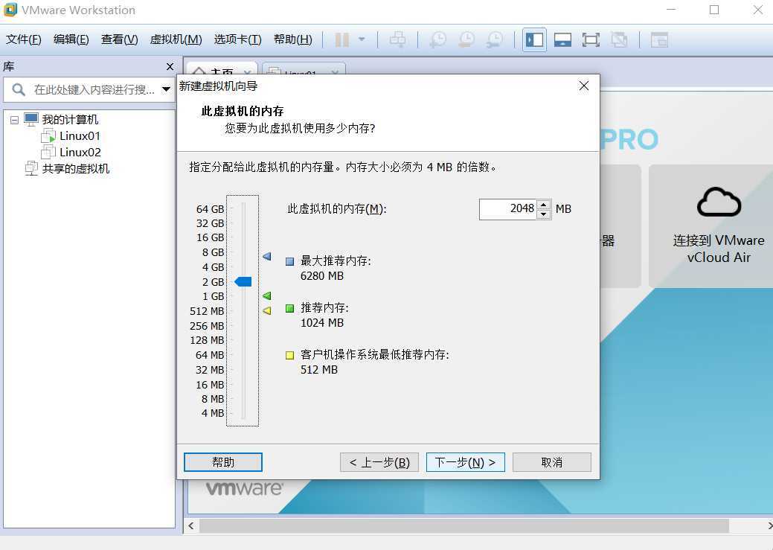The height and width of the screenshot is (550, 773).
Task: Click the search magnifier icon in library
Action: (19, 90)
